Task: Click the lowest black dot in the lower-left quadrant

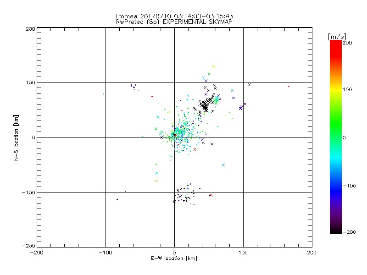Action: pos(117,199)
